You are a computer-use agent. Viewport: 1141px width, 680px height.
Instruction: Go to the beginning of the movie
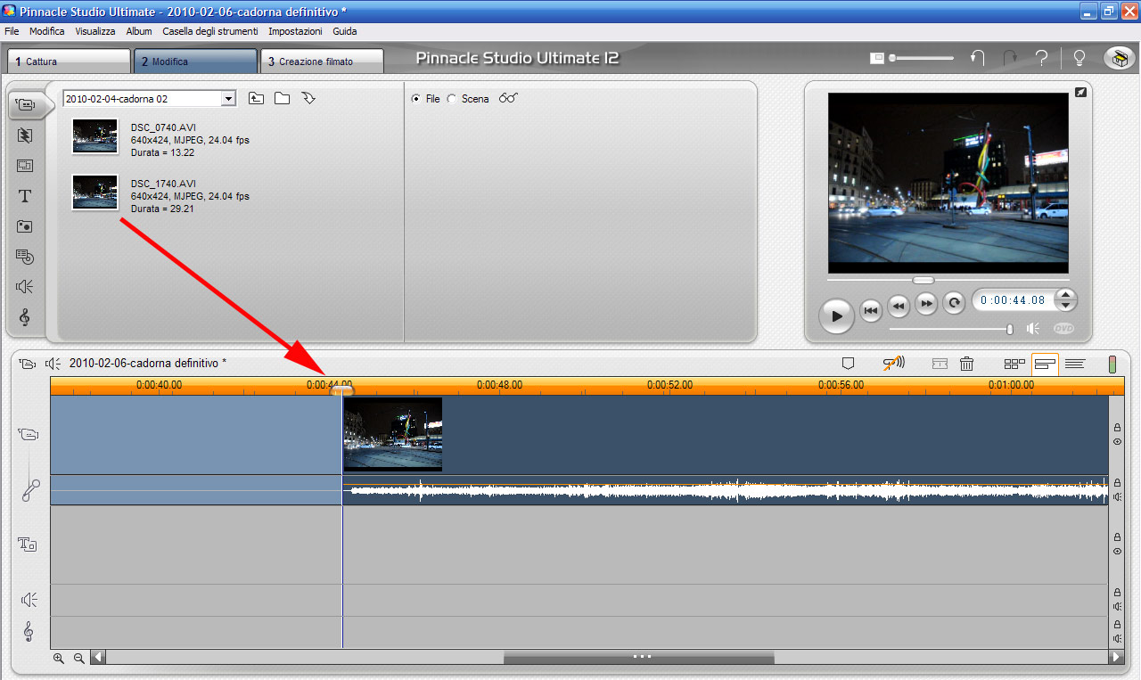pyautogui.click(x=871, y=309)
